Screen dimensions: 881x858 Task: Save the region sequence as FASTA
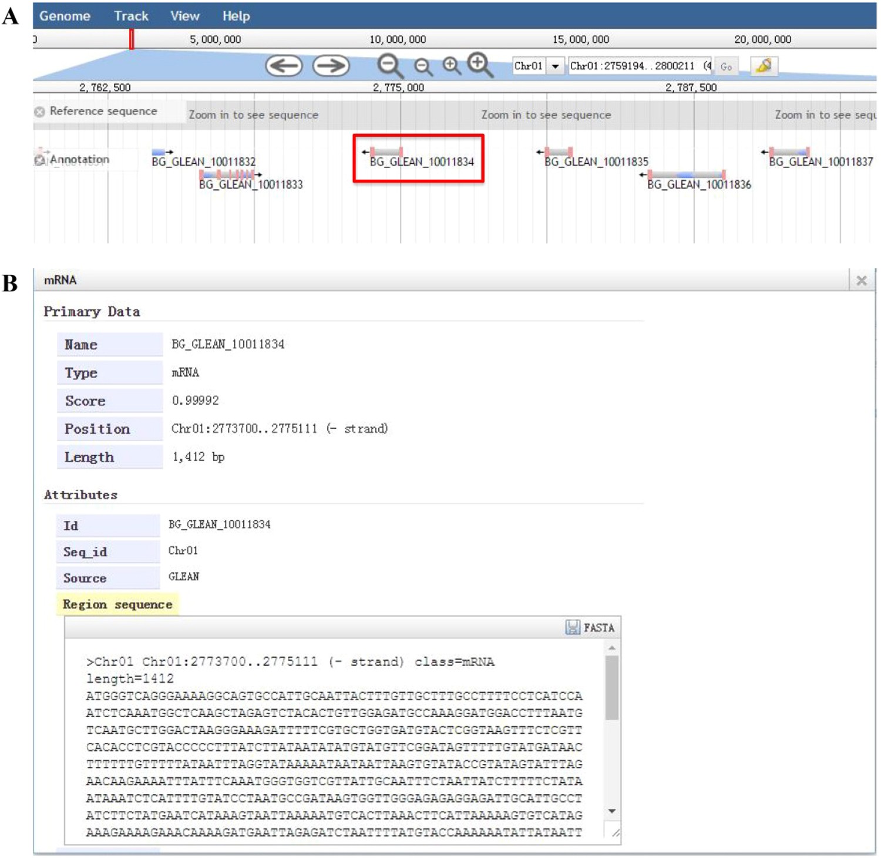[590, 627]
